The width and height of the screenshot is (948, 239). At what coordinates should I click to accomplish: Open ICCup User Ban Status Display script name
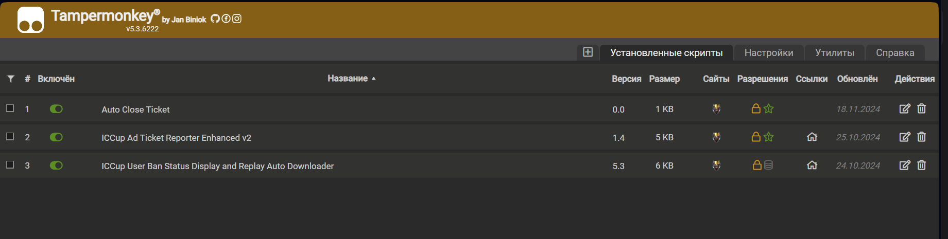coord(217,166)
